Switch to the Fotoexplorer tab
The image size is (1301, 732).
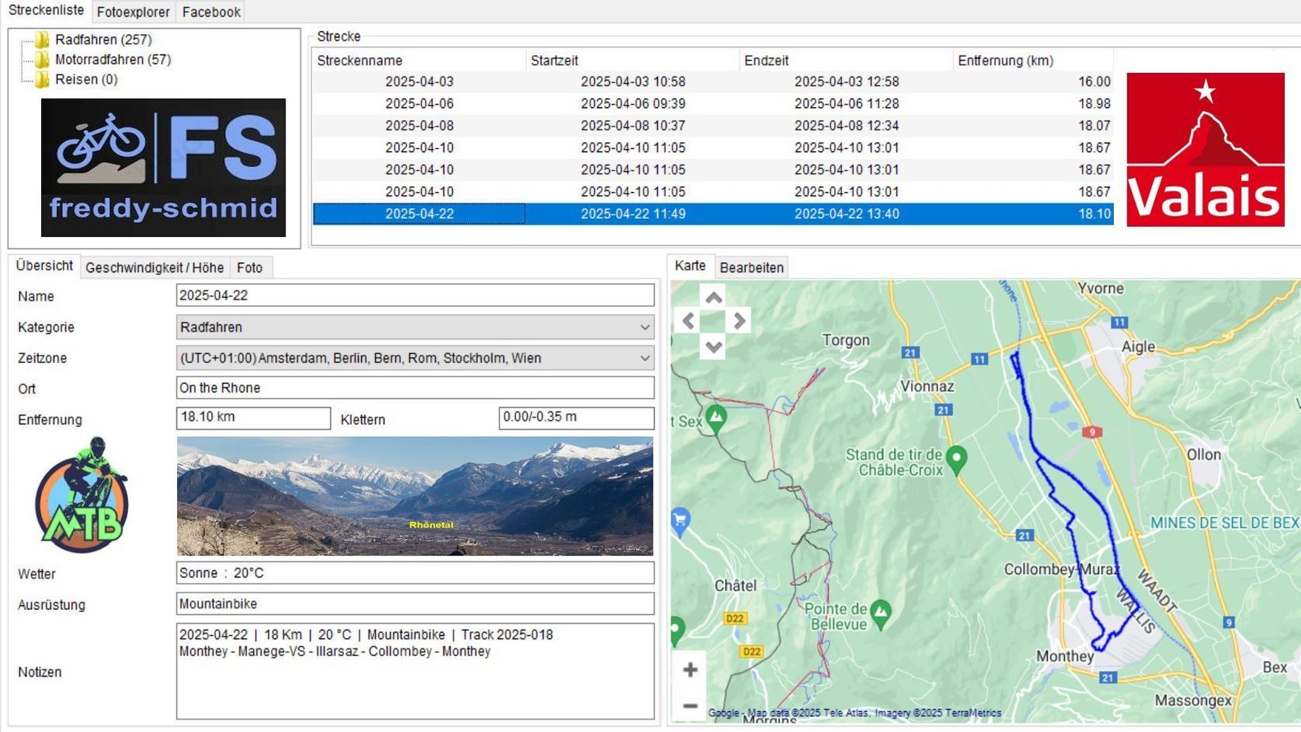[133, 12]
